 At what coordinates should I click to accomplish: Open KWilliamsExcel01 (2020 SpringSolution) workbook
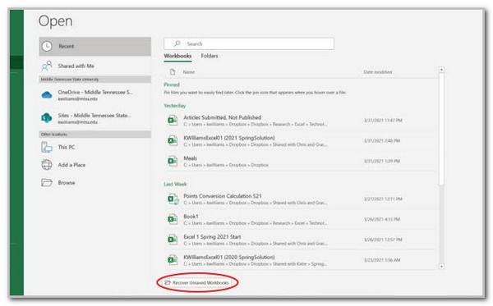pyautogui.click(x=300, y=260)
